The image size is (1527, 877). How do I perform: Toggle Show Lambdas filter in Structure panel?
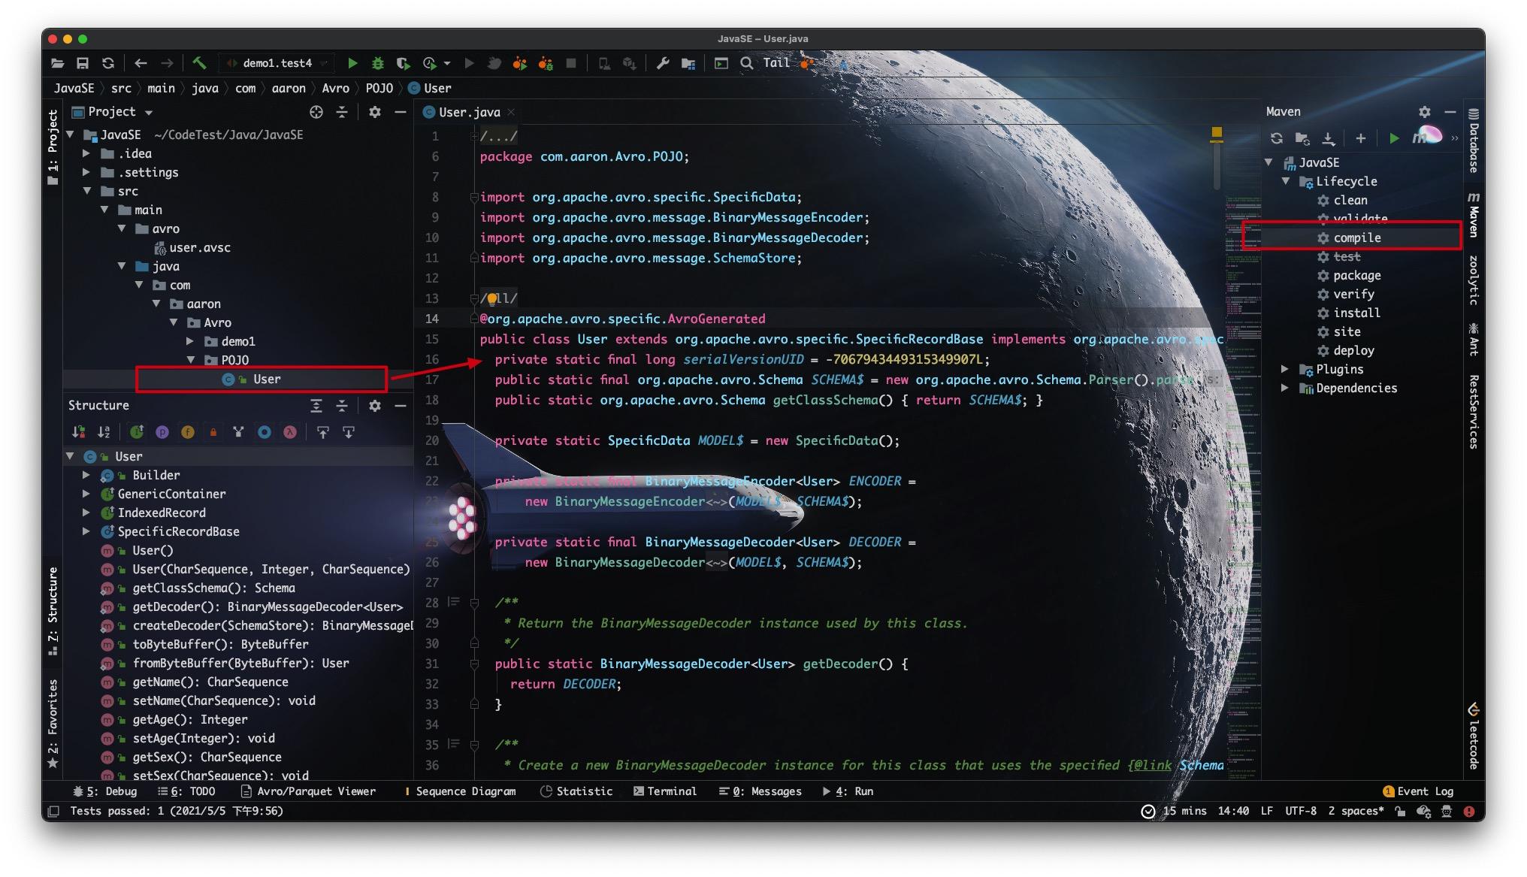coord(289,432)
